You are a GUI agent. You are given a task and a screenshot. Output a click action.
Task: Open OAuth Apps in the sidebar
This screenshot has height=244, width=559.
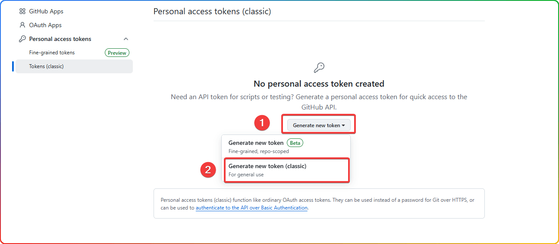[x=45, y=25]
